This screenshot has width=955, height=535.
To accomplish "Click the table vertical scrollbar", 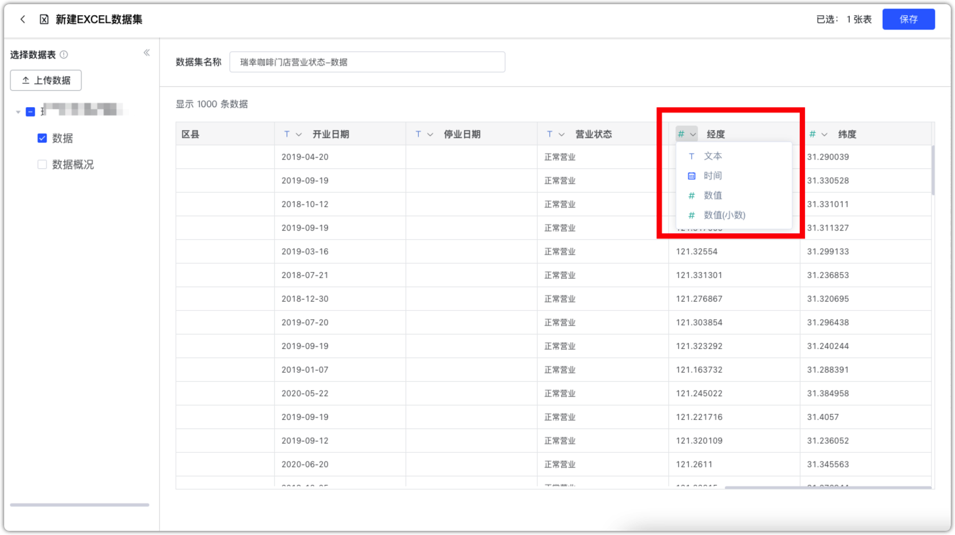I will click(x=933, y=170).
